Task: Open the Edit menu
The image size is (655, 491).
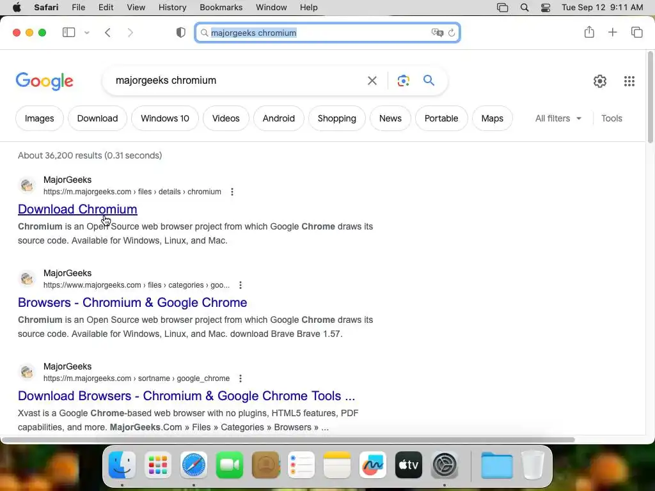Action: coord(106,7)
